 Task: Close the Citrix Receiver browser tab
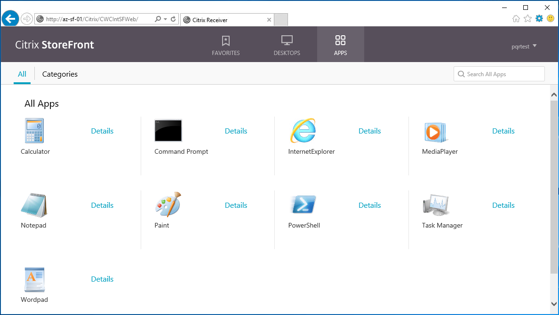click(269, 20)
